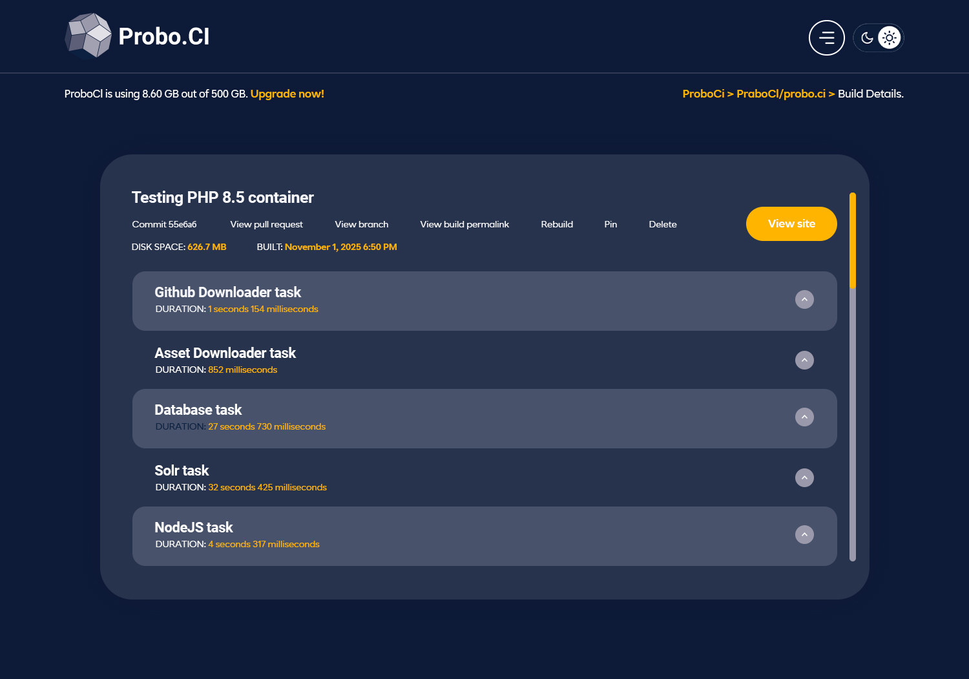Open the hamburger menu

click(827, 38)
